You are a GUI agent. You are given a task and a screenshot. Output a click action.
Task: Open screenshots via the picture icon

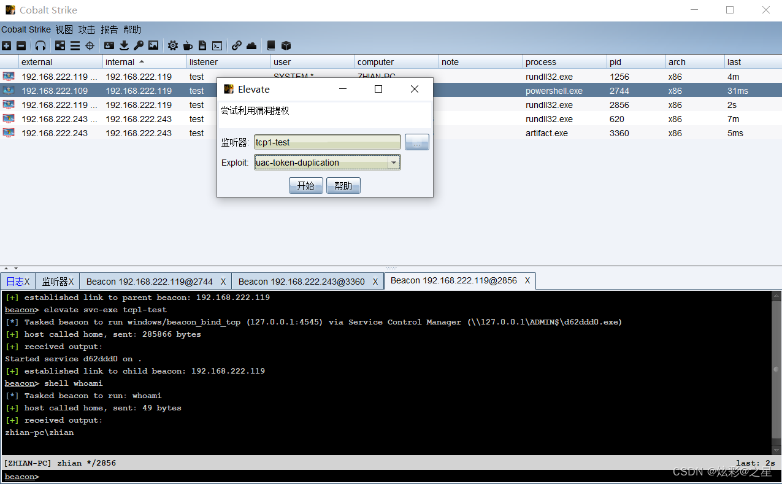coord(153,45)
